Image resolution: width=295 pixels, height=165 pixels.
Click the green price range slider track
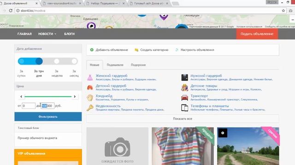click(x=48, y=97)
